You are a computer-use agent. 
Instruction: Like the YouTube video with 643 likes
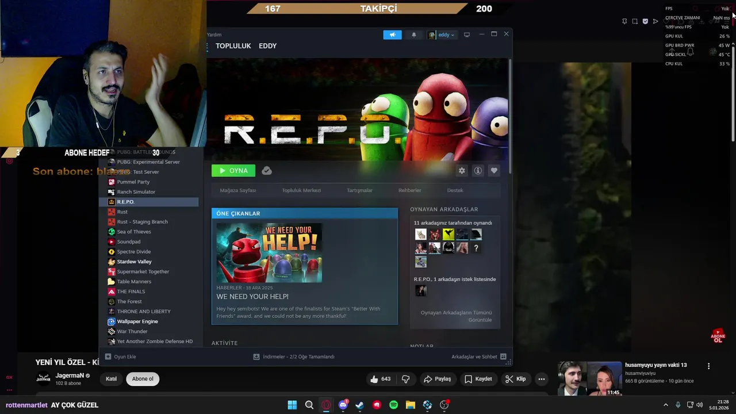381,379
